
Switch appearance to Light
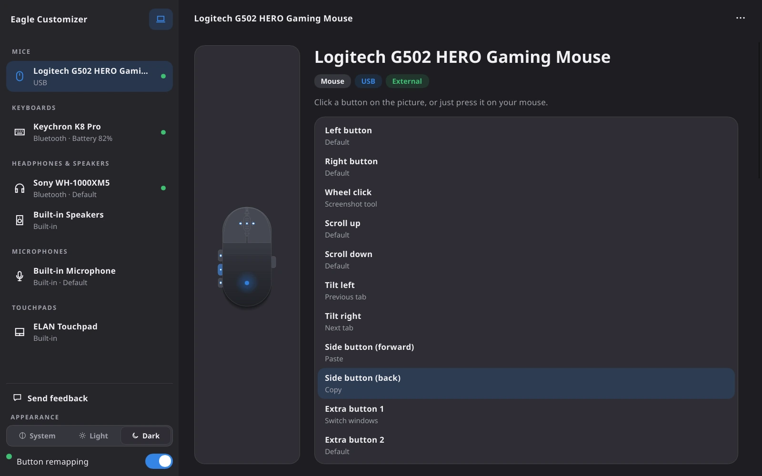(x=93, y=436)
